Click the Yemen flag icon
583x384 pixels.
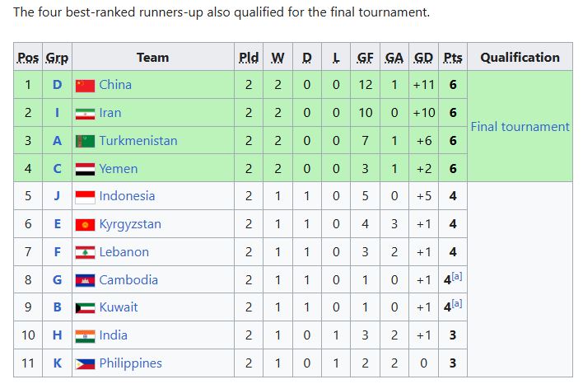tap(85, 169)
